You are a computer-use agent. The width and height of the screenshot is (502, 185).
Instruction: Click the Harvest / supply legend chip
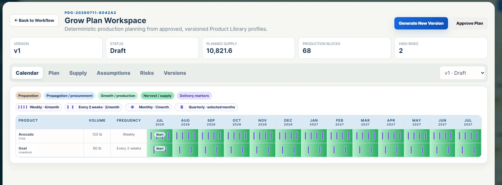click(157, 96)
